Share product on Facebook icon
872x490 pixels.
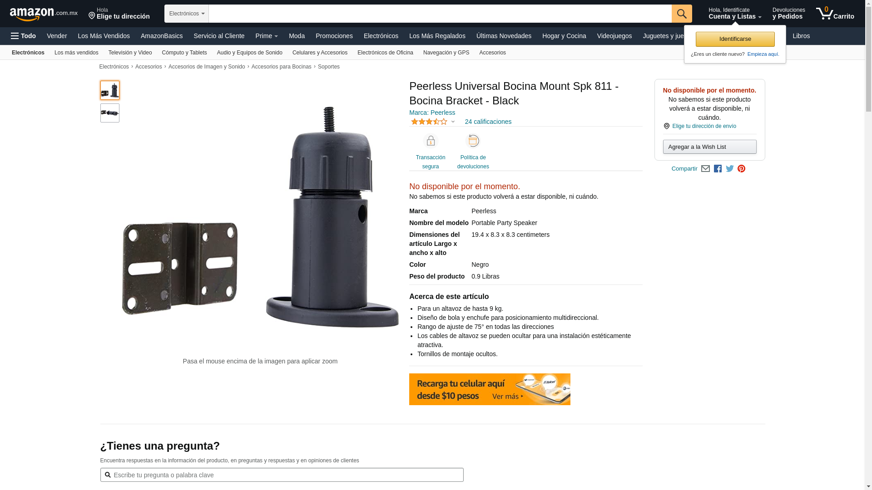coord(718,169)
